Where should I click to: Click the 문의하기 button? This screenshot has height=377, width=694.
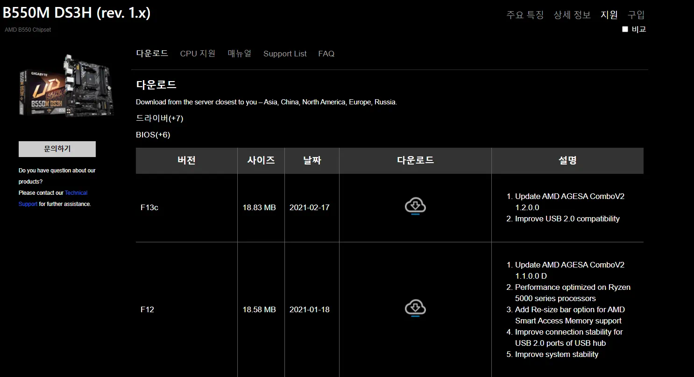[x=57, y=149]
